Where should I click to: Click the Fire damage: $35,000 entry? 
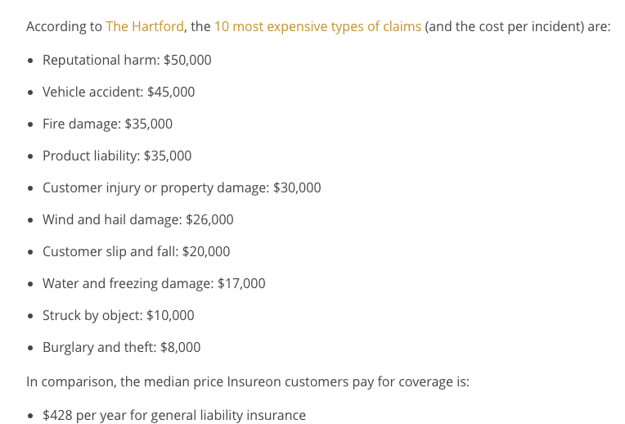tap(107, 124)
